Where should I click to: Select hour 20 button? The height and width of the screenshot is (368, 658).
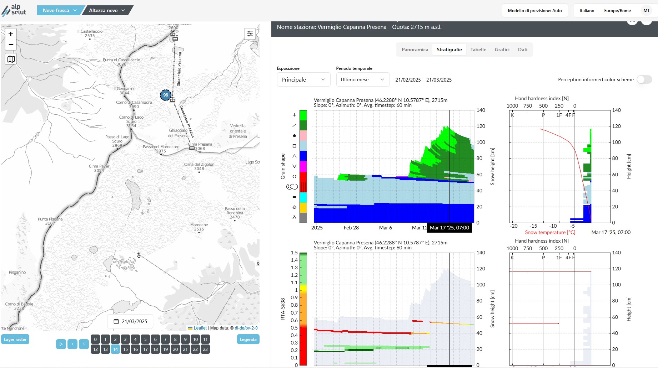click(x=175, y=349)
